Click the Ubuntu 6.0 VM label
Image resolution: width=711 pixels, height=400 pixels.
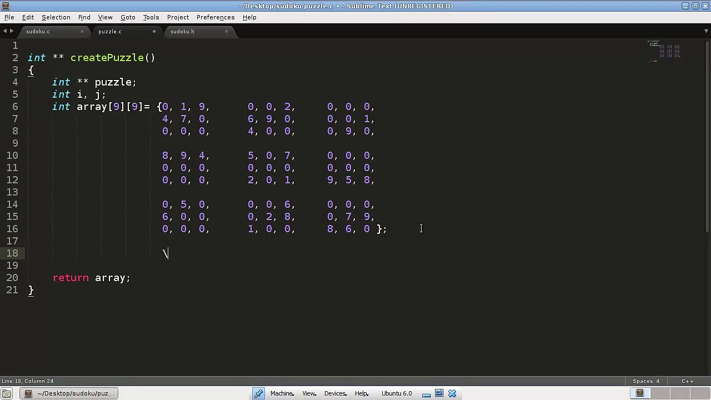pos(397,393)
